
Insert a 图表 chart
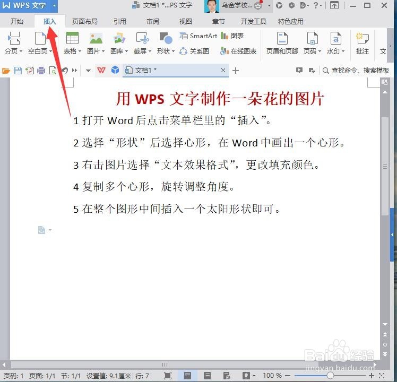point(232,36)
